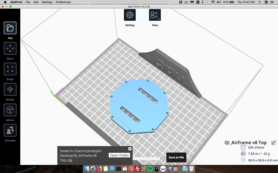278x173 pixels.
Task: Open the Settings menu in menu bar
Action: coord(47,2)
